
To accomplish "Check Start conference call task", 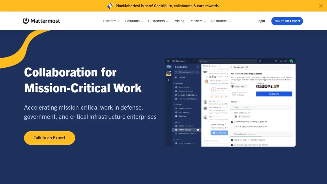I will point(232,113).
